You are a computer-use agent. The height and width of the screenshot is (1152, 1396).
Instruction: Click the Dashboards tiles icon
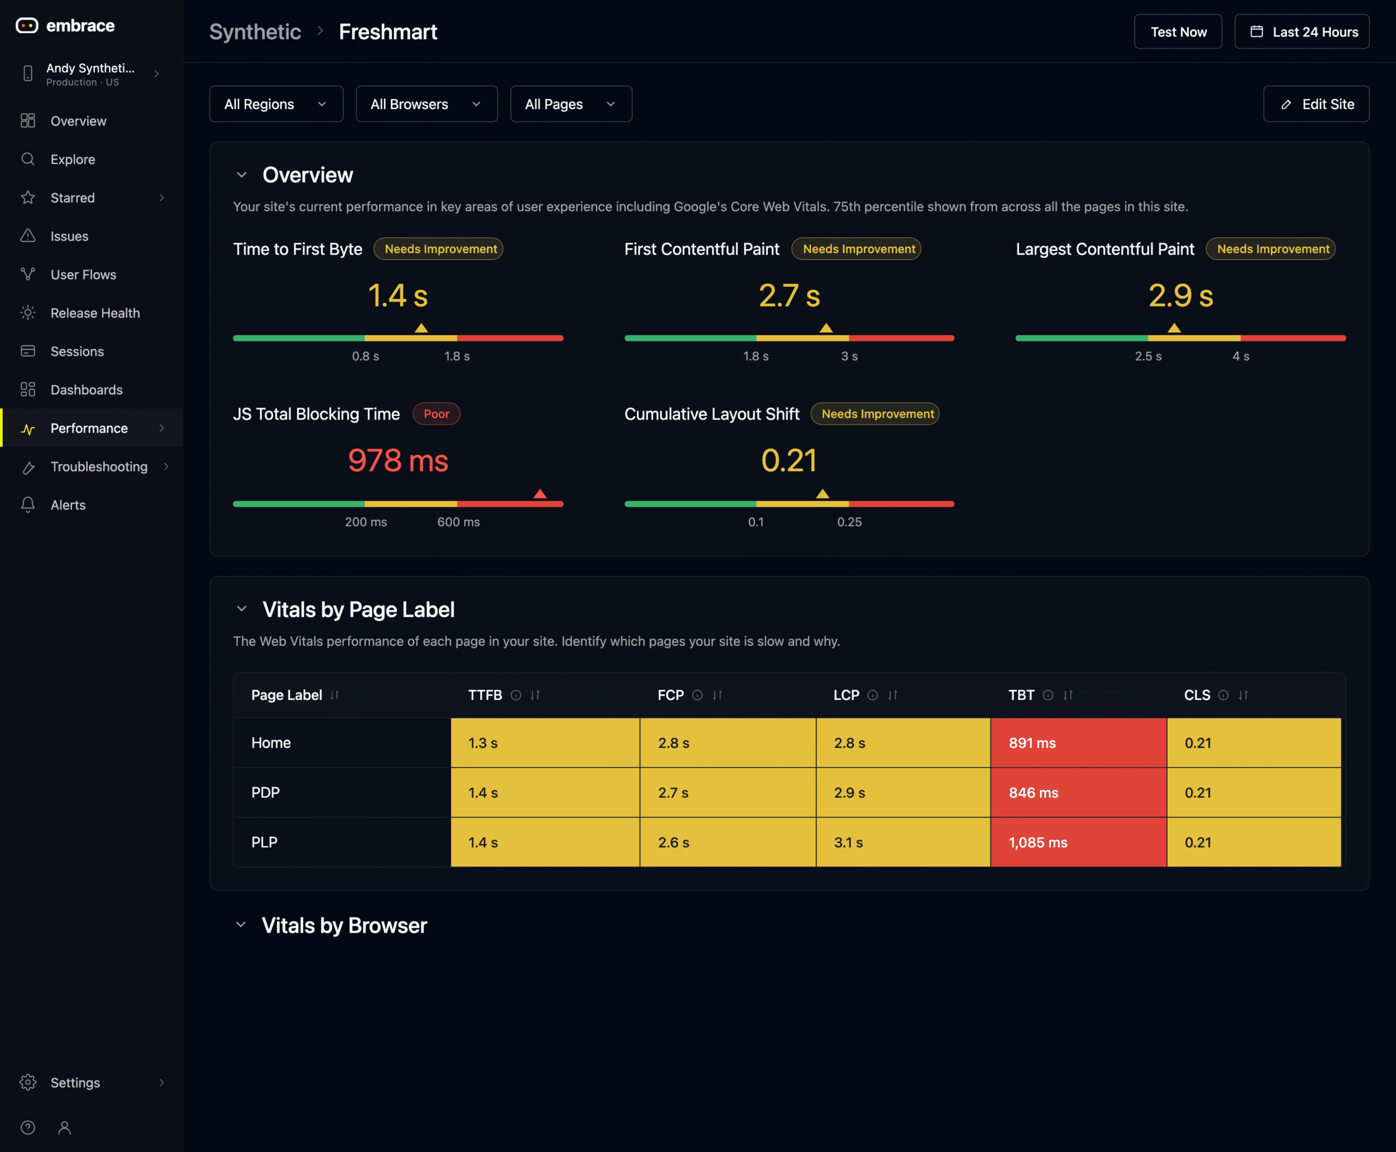point(28,389)
